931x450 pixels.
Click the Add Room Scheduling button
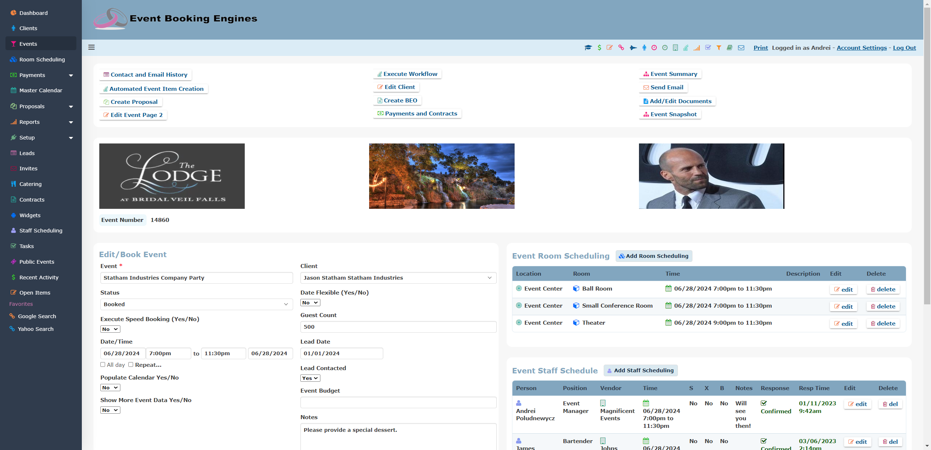click(x=654, y=256)
